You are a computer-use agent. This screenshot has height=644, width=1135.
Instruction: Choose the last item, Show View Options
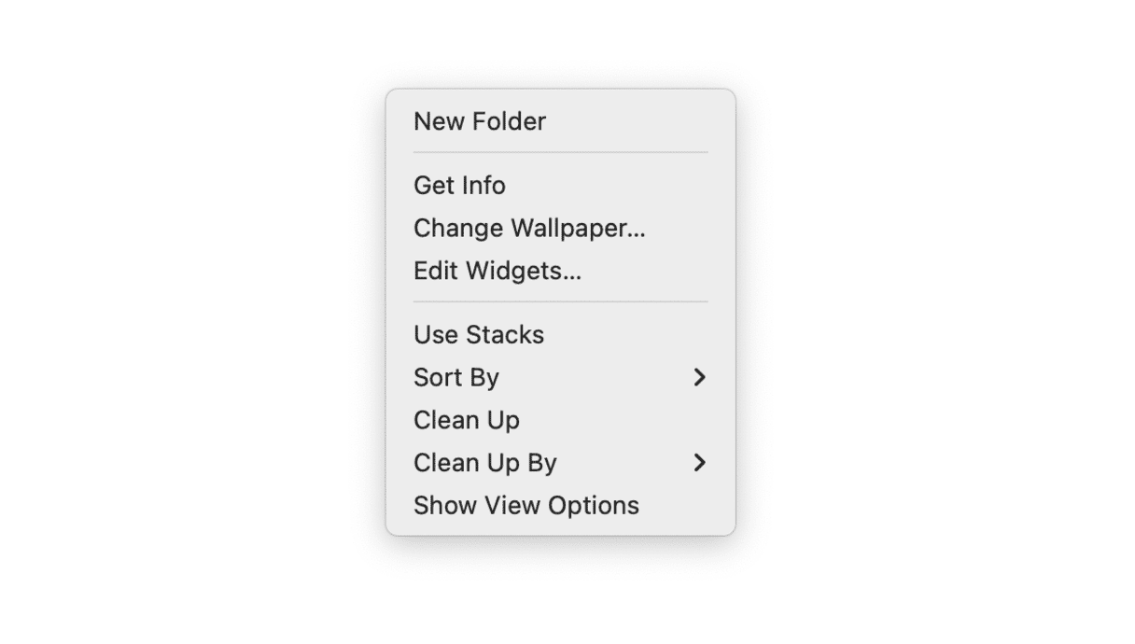pos(526,506)
